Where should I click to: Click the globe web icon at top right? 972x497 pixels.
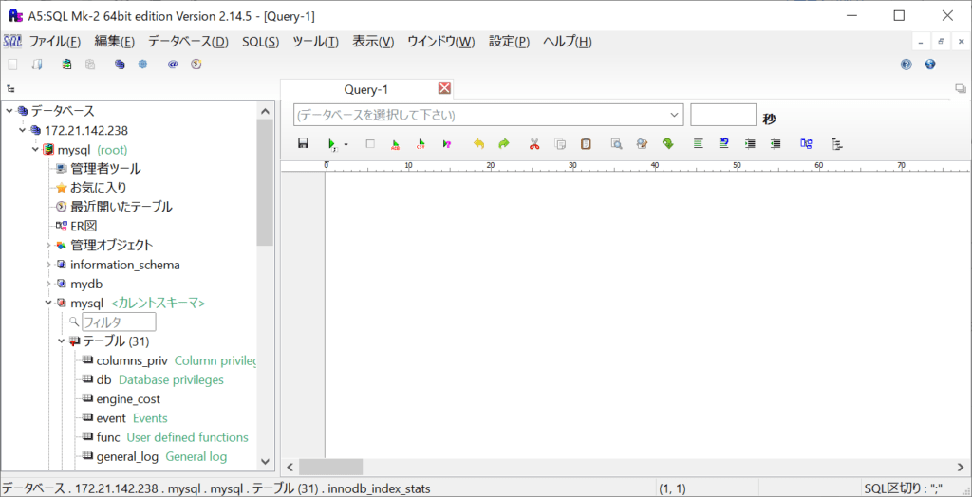pos(930,64)
